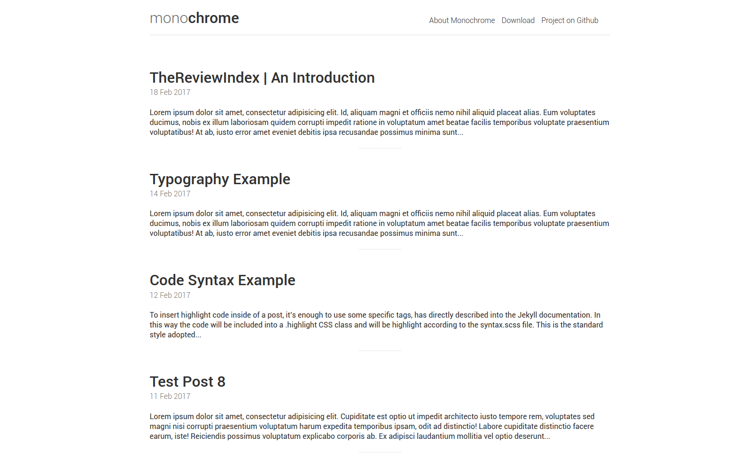Open TheReviewIndex | An Introduction post
748x460 pixels.
point(262,78)
